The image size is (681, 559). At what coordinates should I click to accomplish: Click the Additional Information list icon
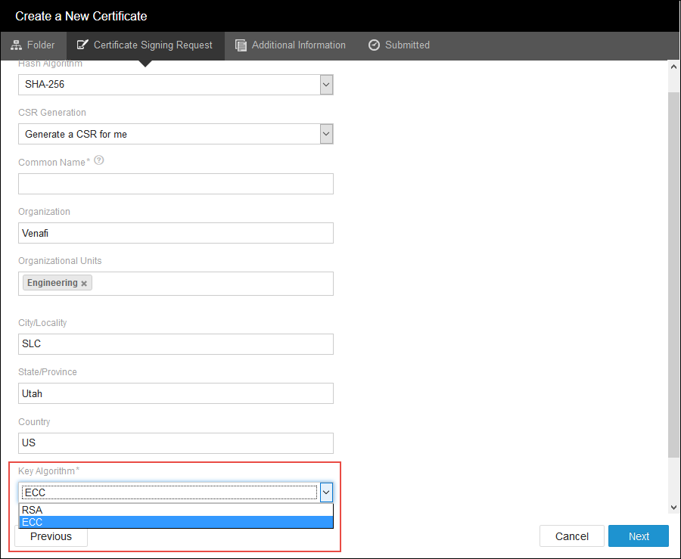[241, 45]
